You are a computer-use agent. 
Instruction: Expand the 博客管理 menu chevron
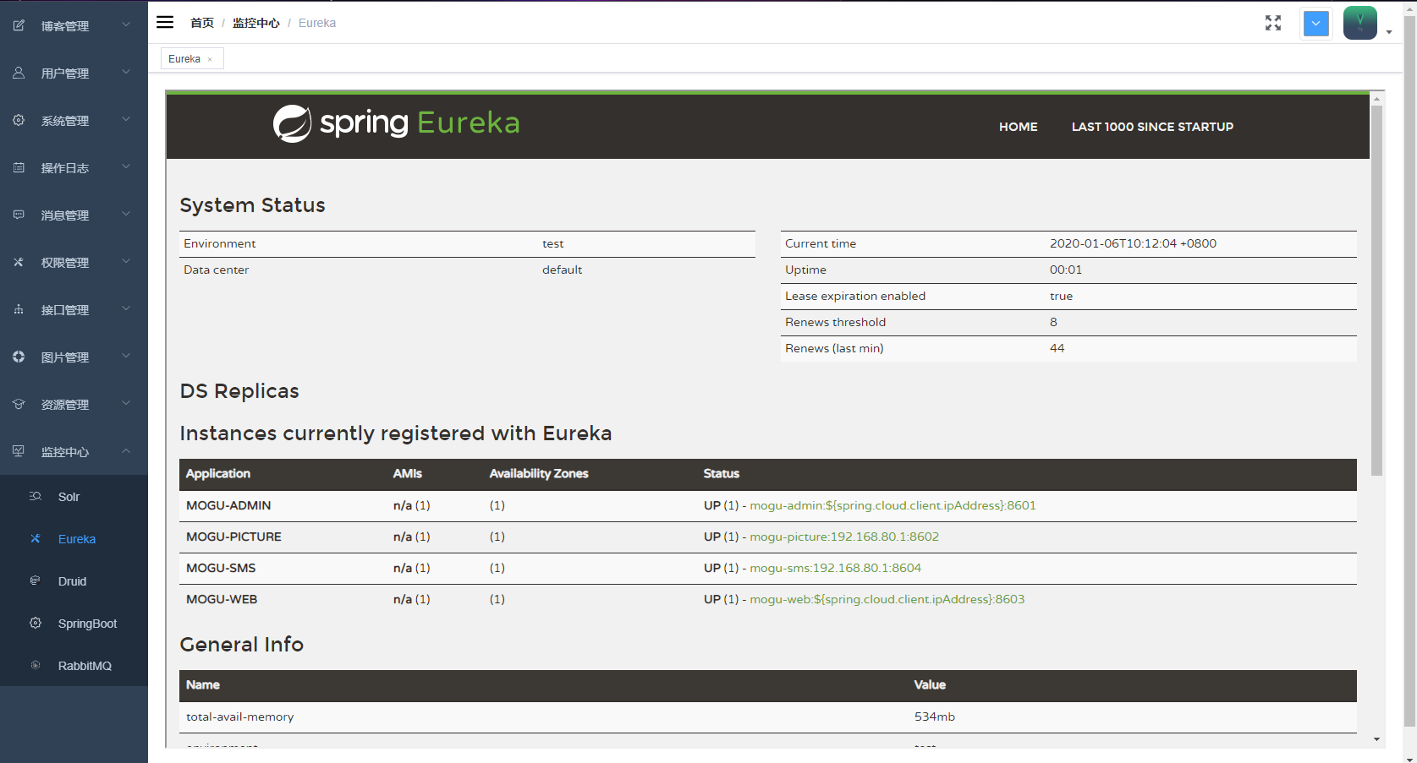[126, 25]
